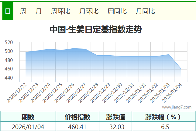Open the 月 monthly tab

pos(39,11)
